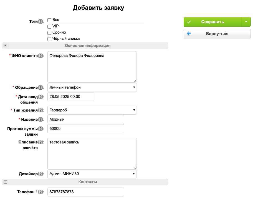Expand the Тип изделия dropdown
The image size is (253, 207).
pos(92,110)
